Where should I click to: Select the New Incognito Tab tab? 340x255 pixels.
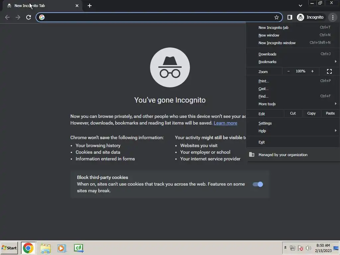tap(42, 6)
